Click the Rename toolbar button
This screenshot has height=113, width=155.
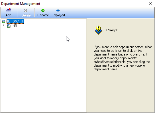pyautogui.click(x=43, y=13)
